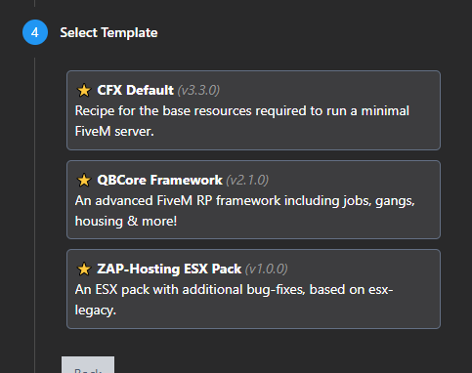Click the star icon beside CFX Default
472x373 pixels.
(84, 90)
